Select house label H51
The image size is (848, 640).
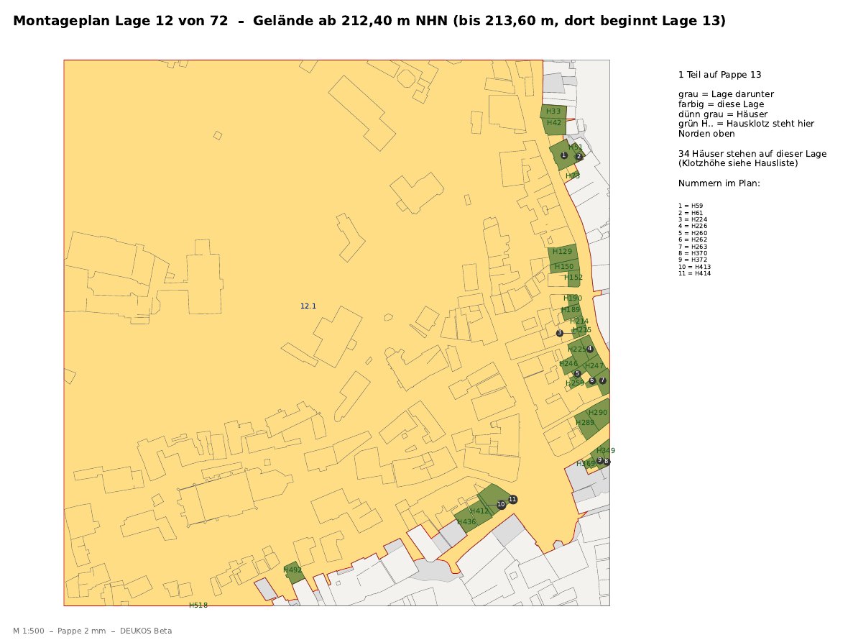(576, 147)
